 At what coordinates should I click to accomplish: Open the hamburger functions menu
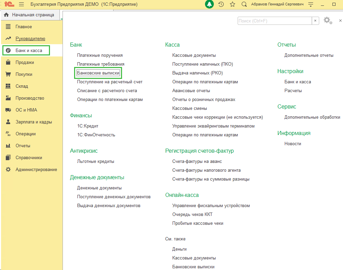point(21,4)
